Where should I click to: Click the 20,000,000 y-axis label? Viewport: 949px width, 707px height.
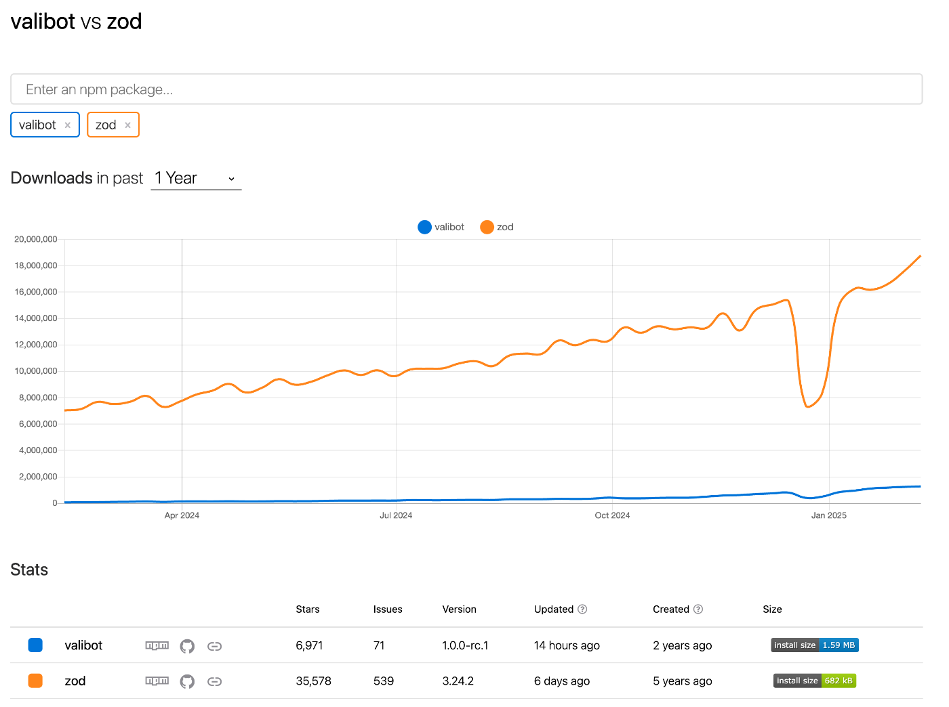click(36, 239)
